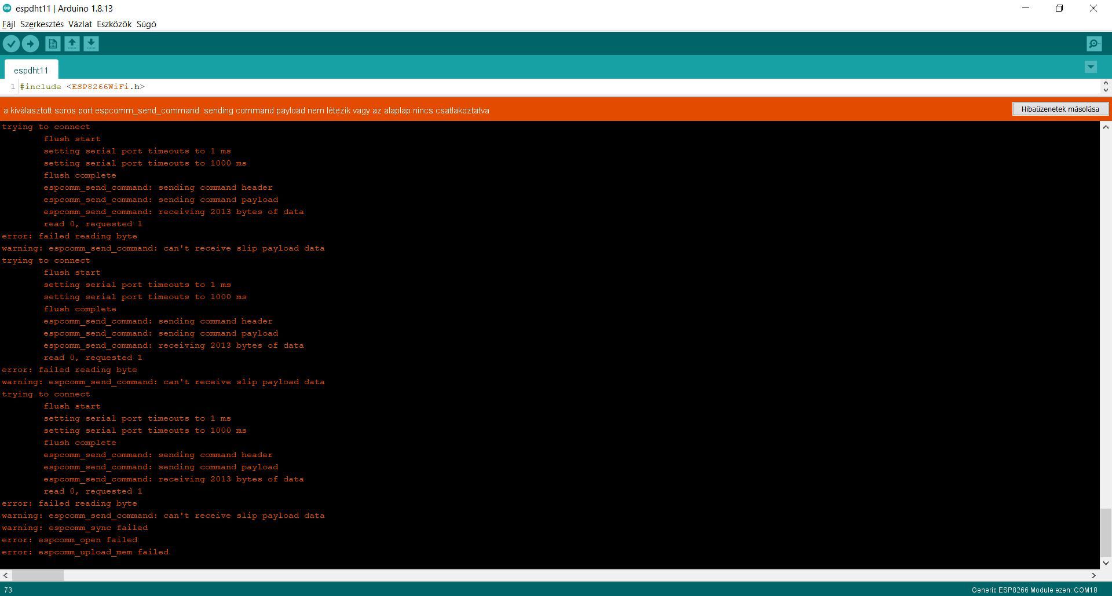Click the 'warning: espcomm_sync failed' line
1112x596 pixels.
coord(75,528)
